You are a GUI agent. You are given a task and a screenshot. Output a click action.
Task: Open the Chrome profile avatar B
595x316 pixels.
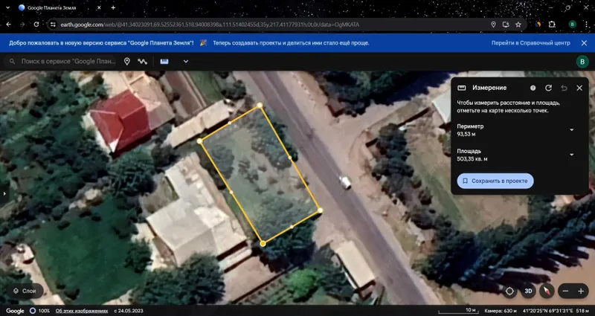click(573, 25)
